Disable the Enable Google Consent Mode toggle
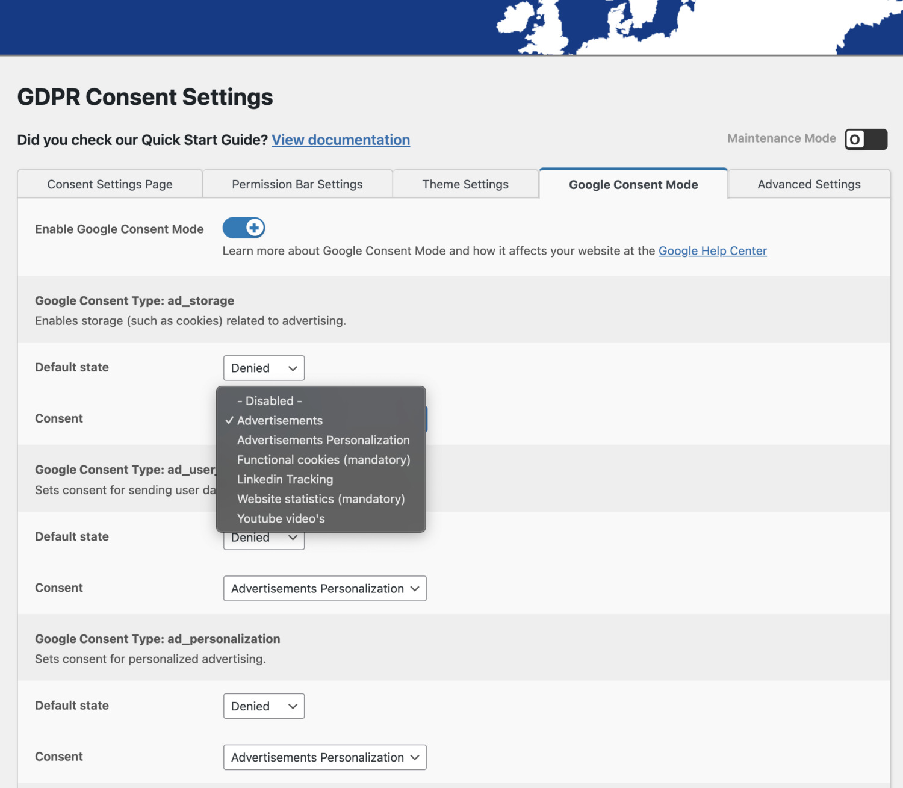 (x=243, y=228)
